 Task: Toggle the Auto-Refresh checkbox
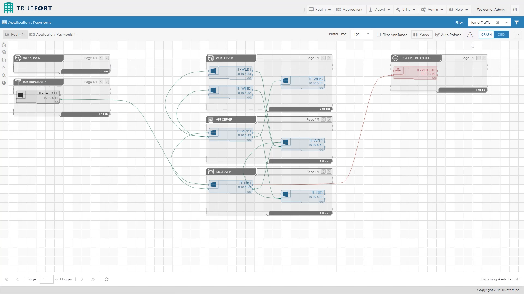(x=437, y=35)
